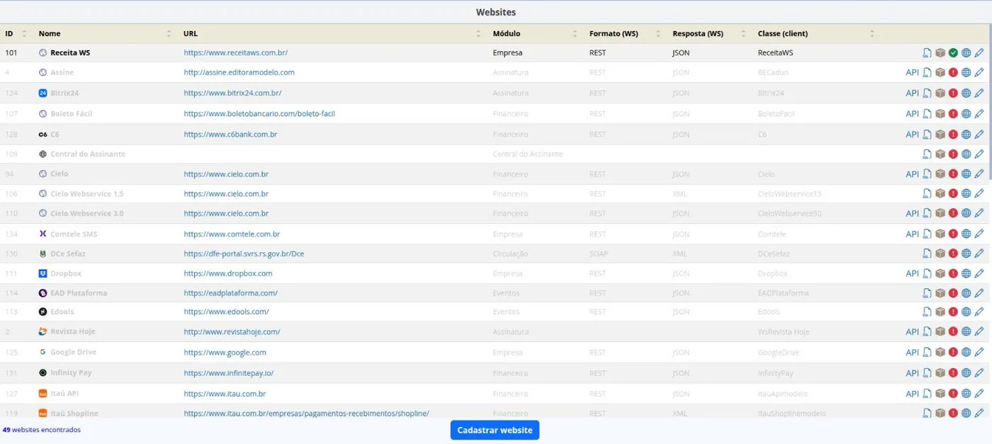This screenshot has width=992, height=444.
Task: Sort using the Classe (client) column arrows
Action: pos(872,33)
